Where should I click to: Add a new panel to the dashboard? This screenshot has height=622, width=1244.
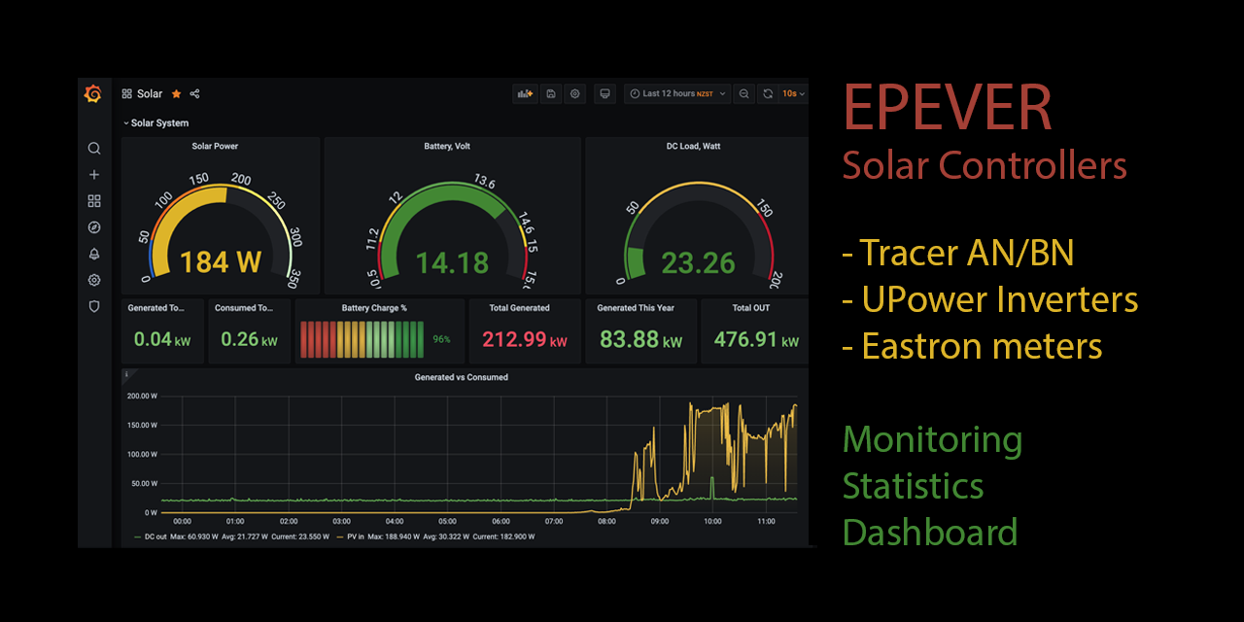525,93
